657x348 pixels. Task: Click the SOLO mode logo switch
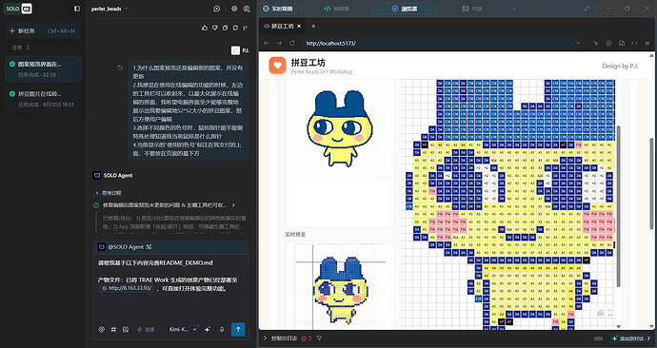point(18,9)
